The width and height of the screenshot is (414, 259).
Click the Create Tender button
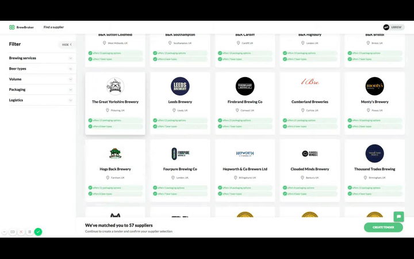[383, 227]
